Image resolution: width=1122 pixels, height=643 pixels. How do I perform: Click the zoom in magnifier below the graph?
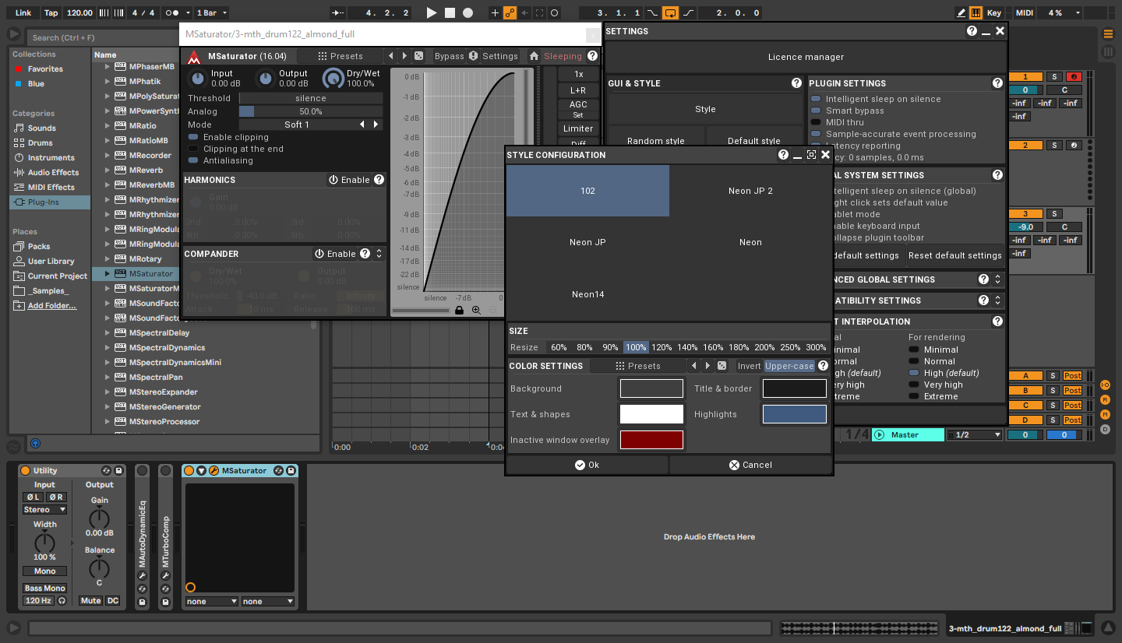coord(476,310)
